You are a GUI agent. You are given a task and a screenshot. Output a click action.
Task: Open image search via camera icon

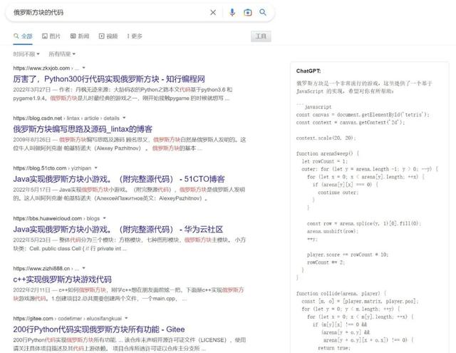tap(247, 13)
